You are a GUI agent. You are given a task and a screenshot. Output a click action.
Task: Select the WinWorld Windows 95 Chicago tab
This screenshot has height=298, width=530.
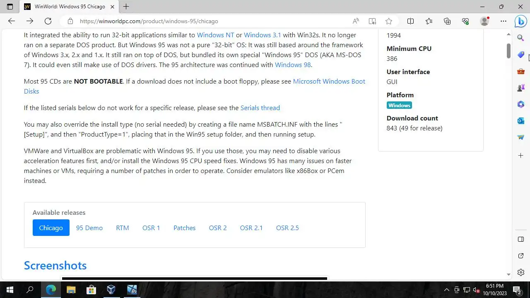coord(70,7)
